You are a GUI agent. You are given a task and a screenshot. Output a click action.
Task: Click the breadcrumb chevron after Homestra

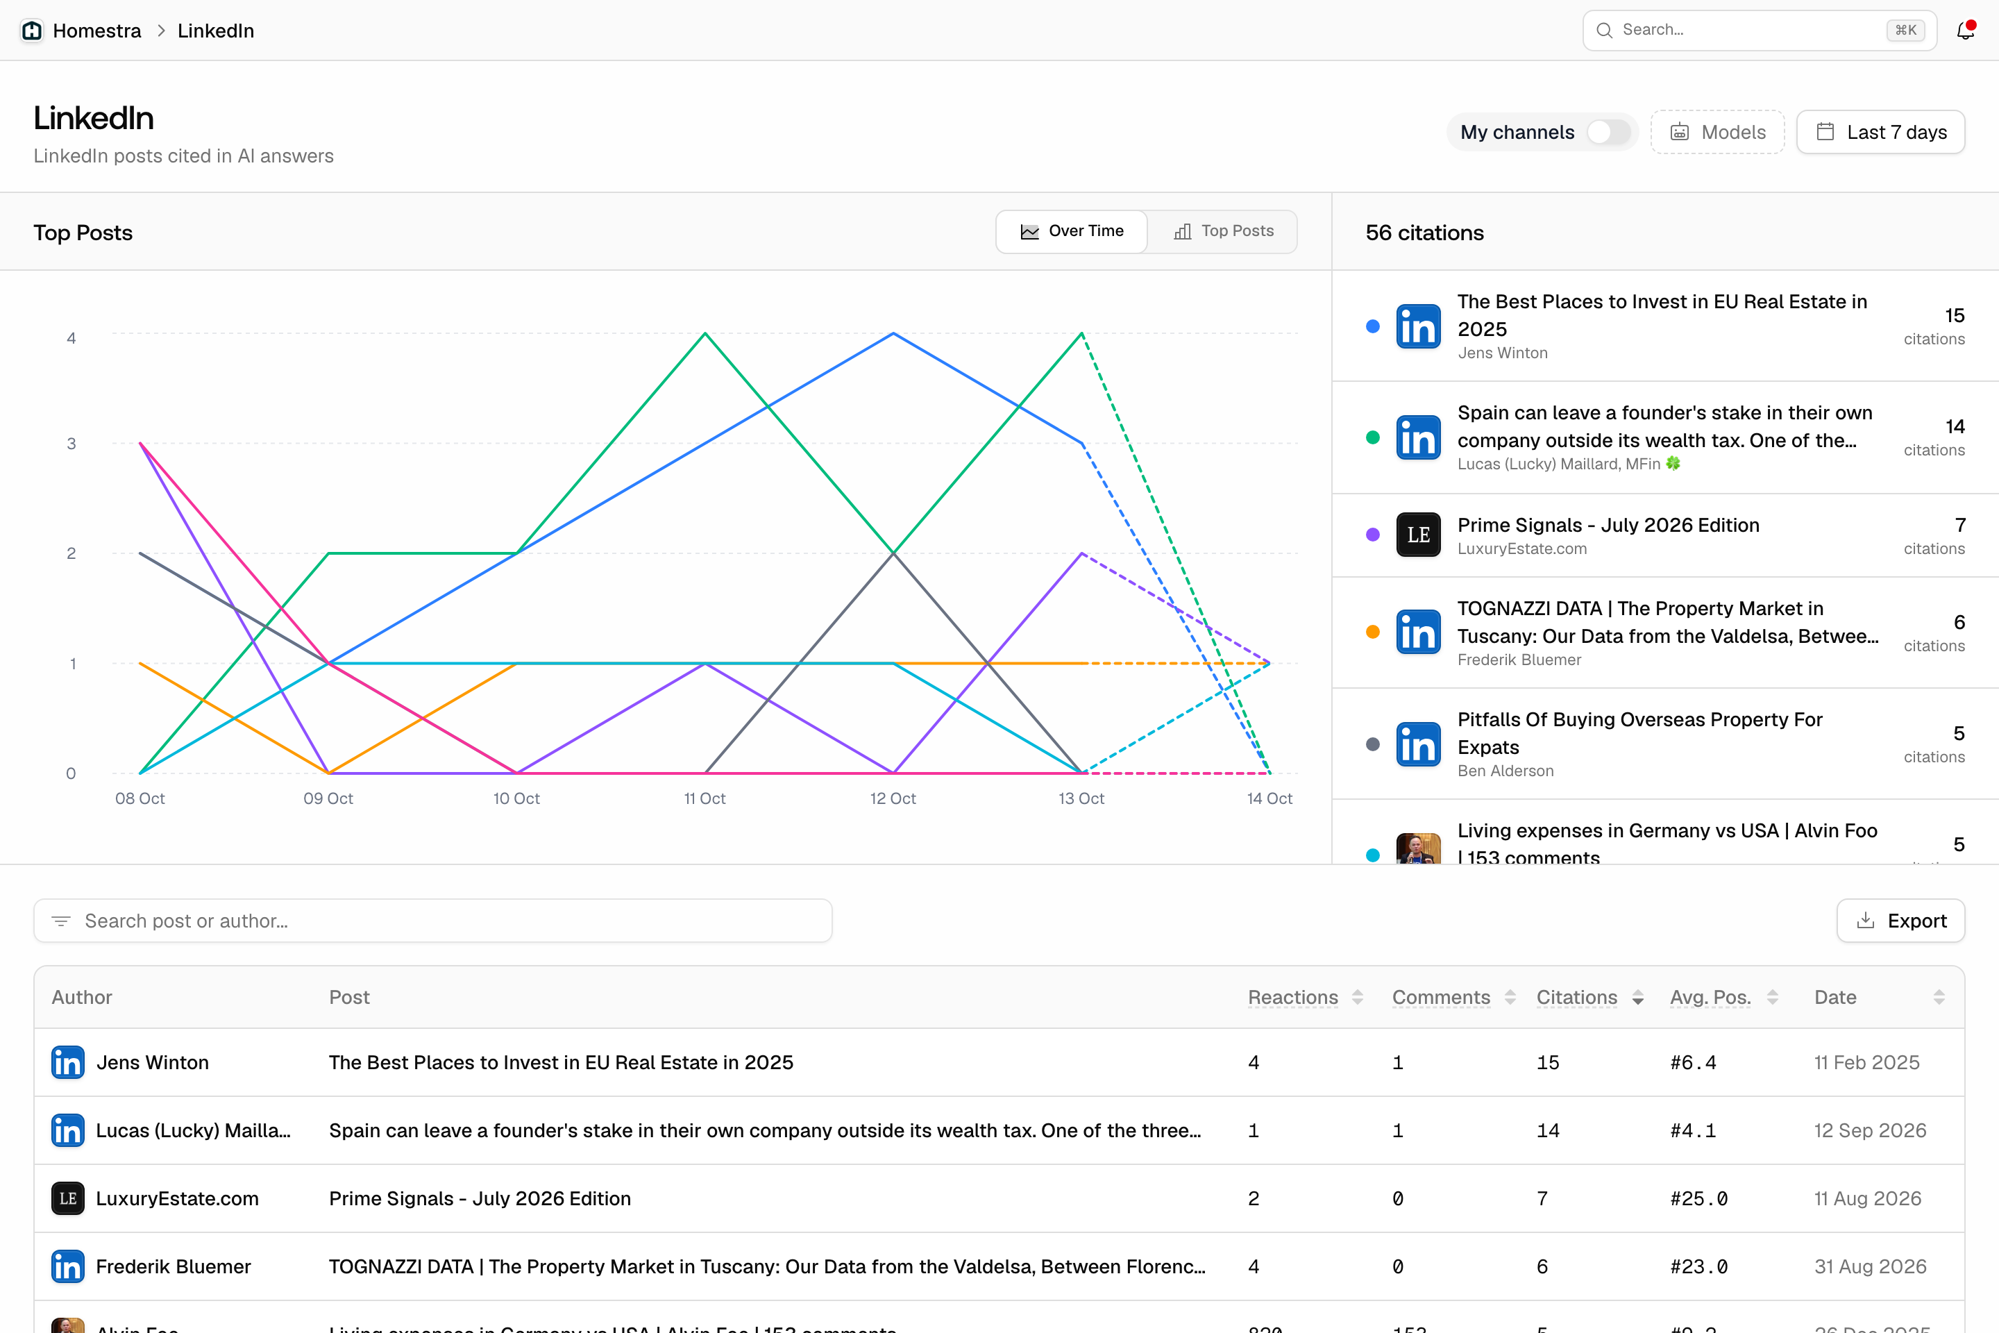pos(160,31)
